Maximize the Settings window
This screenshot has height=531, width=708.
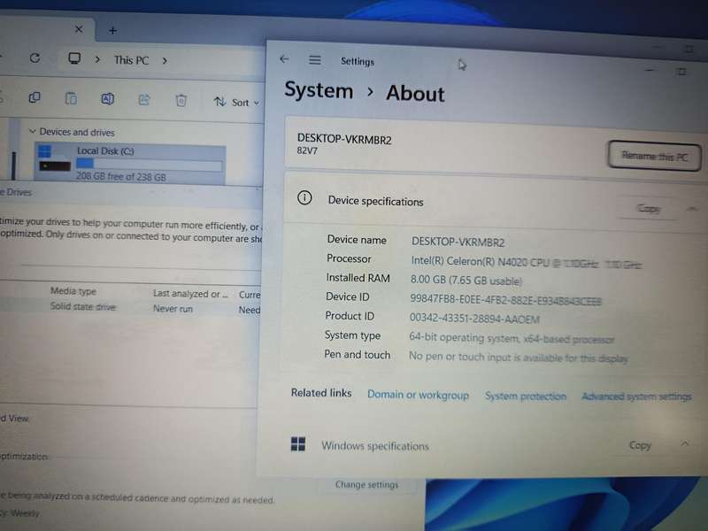(681, 72)
